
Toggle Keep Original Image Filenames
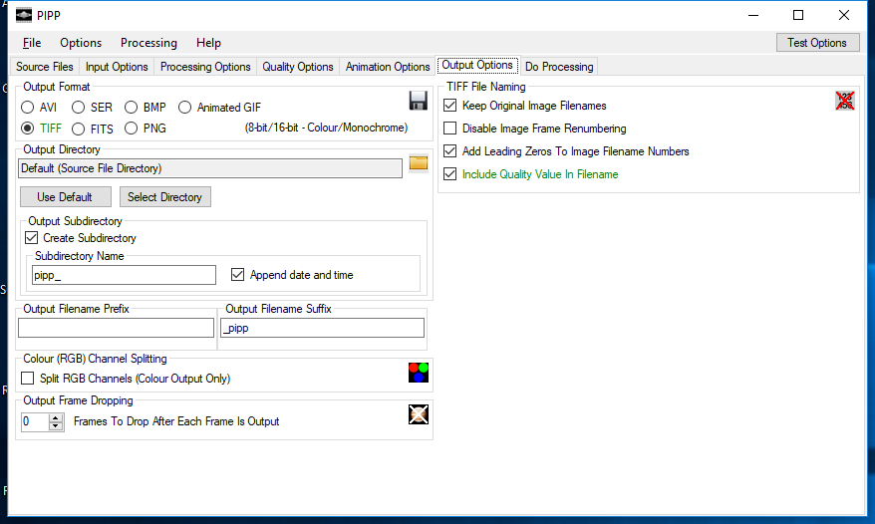pyautogui.click(x=449, y=106)
